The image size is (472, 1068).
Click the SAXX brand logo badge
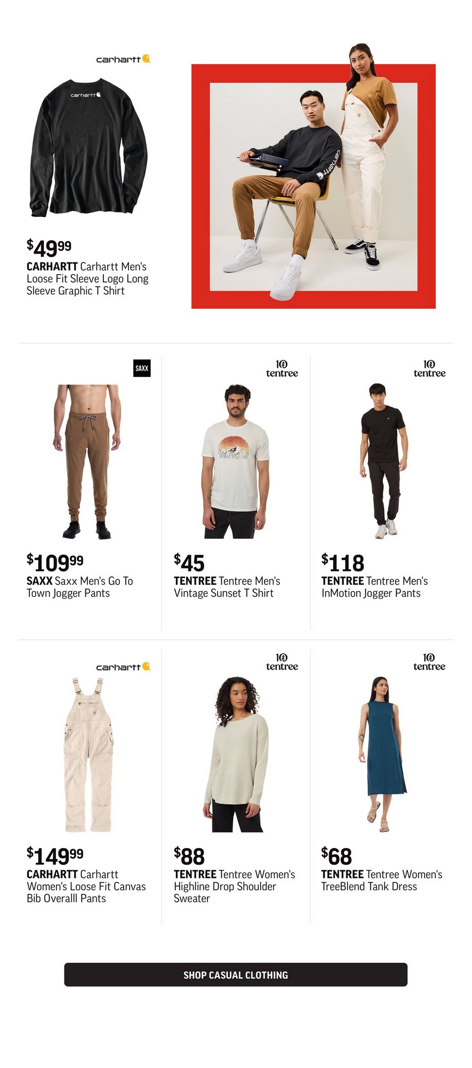pos(142,368)
